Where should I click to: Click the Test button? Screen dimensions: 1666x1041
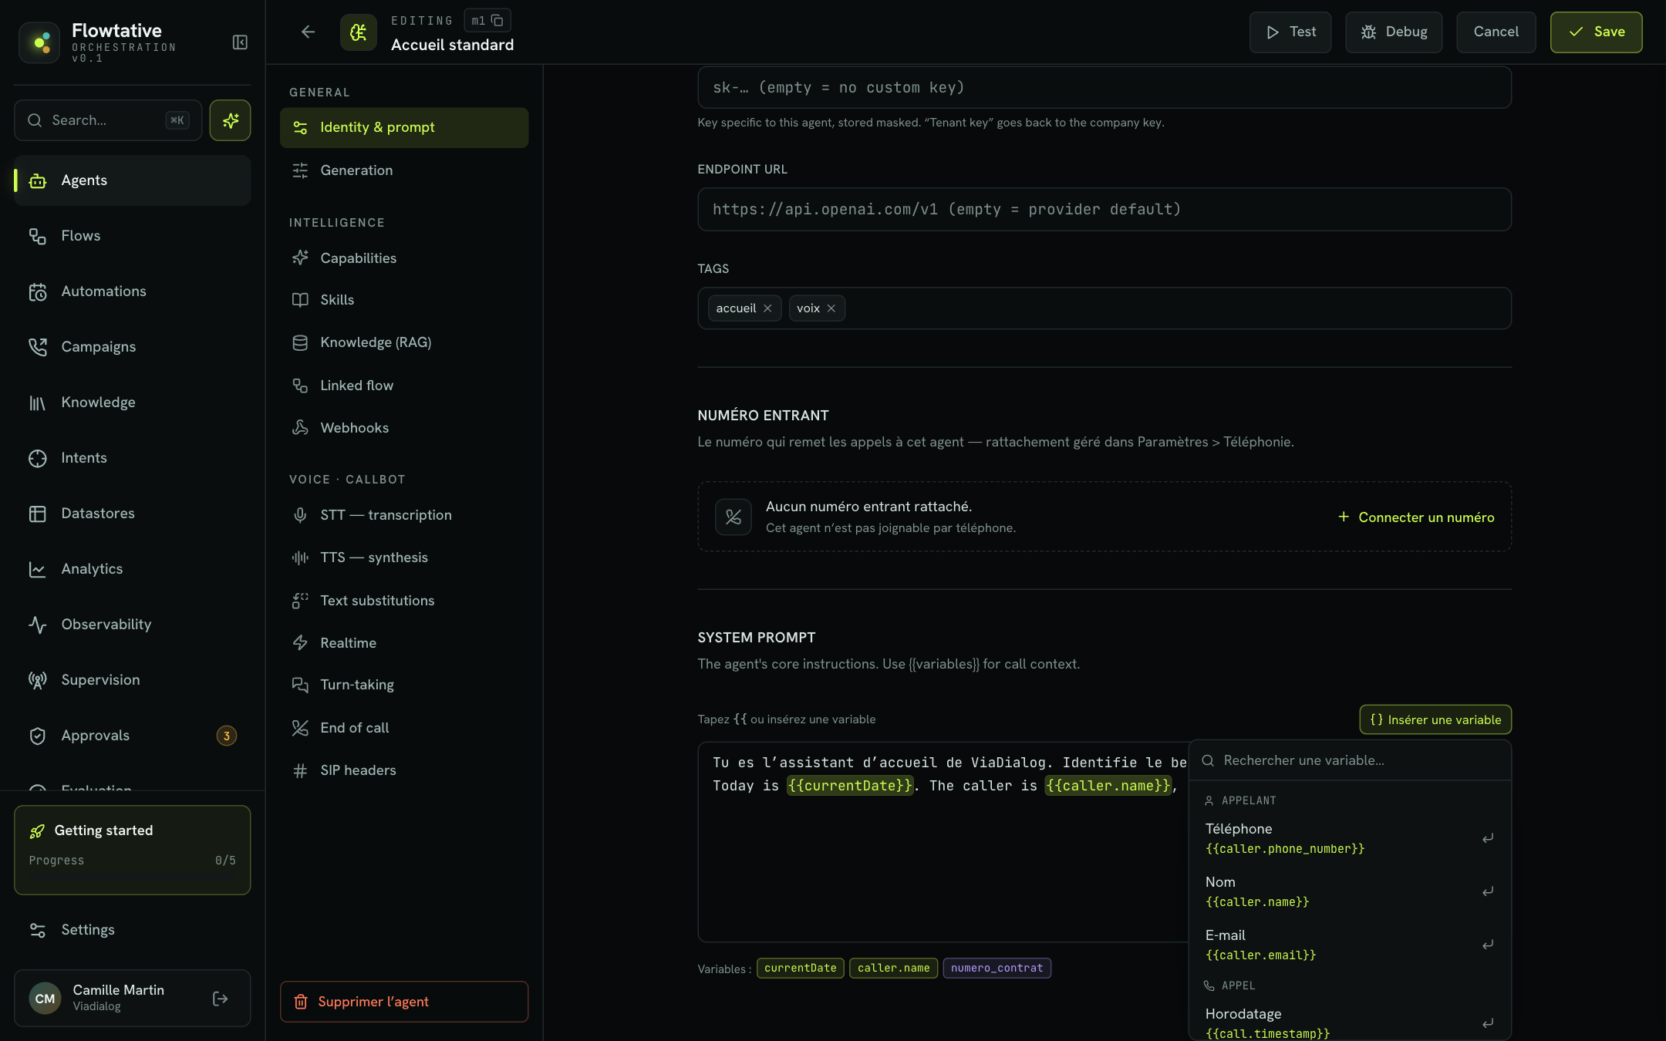[x=1290, y=32]
